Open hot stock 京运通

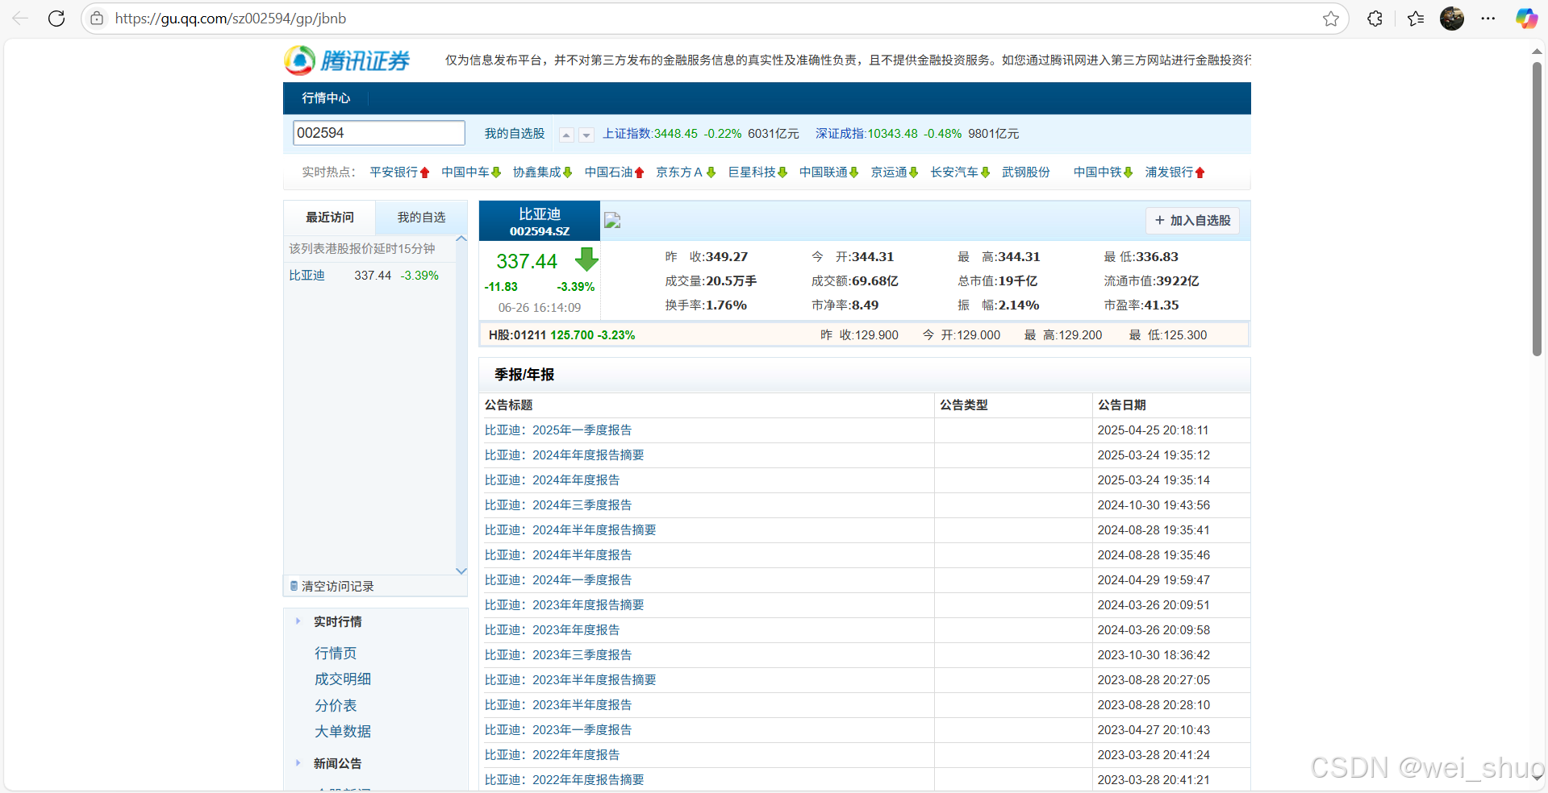889,172
